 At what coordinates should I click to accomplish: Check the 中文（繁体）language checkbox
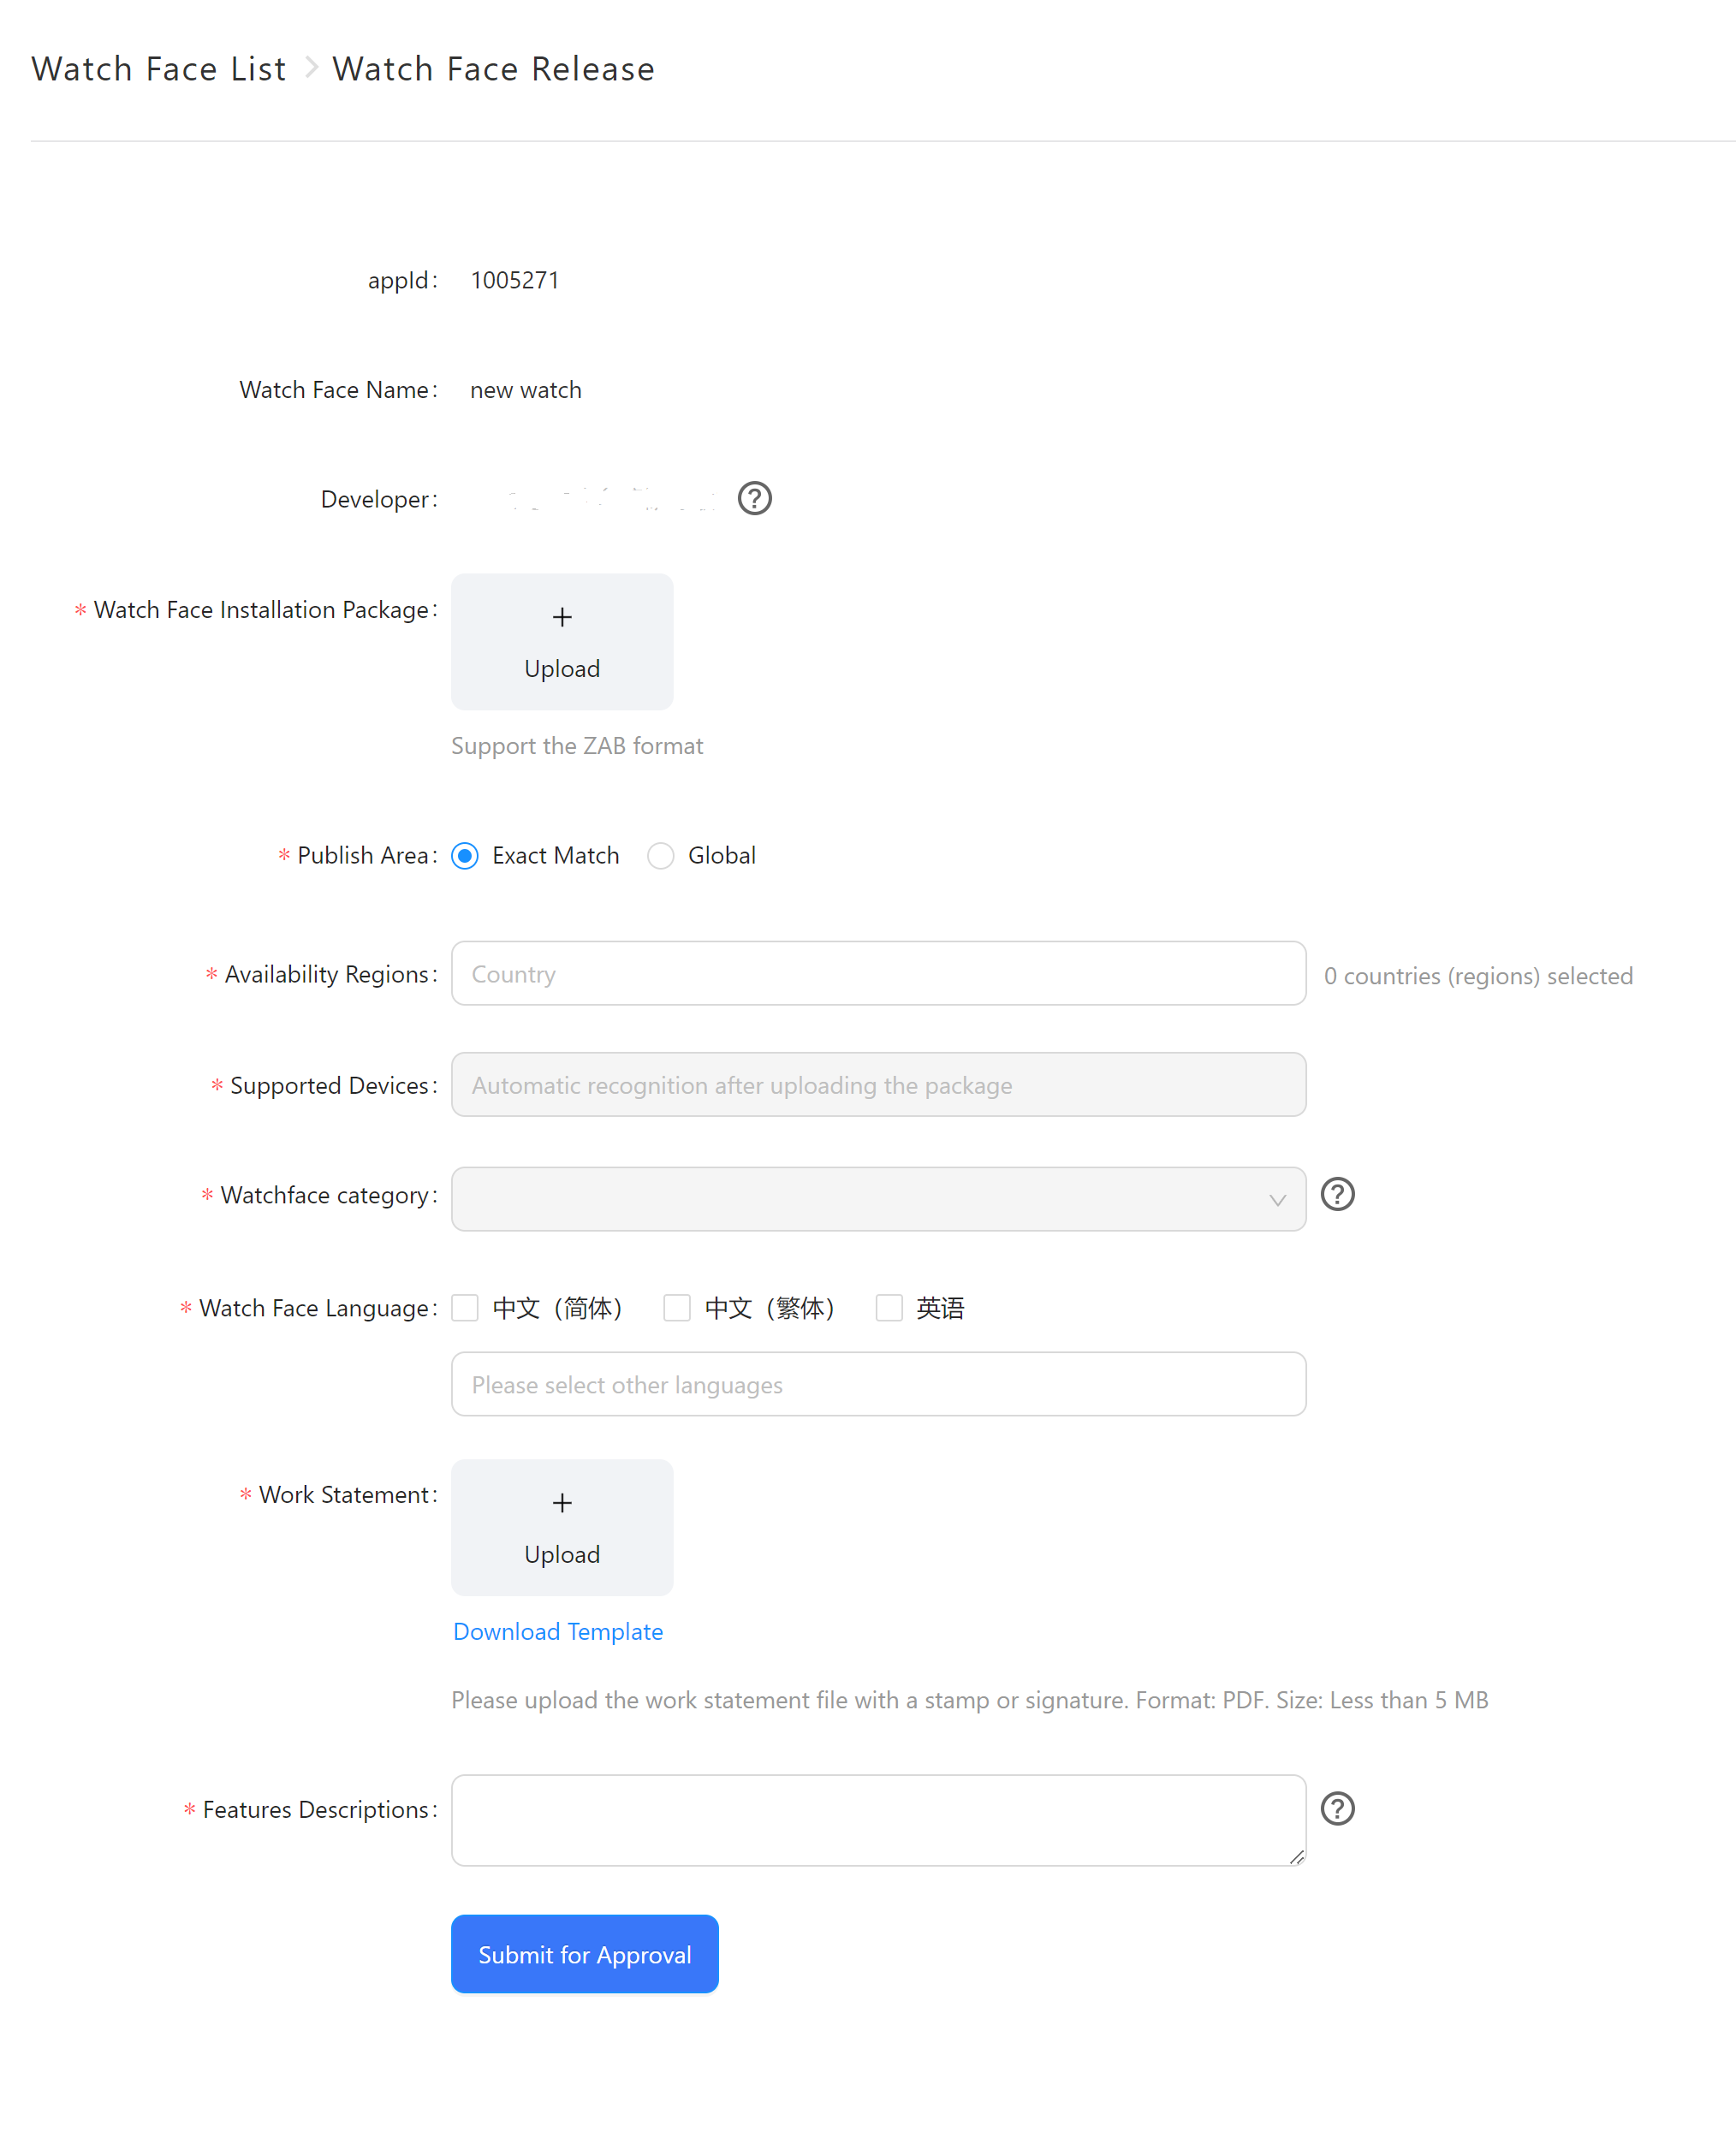(677, 1308)
